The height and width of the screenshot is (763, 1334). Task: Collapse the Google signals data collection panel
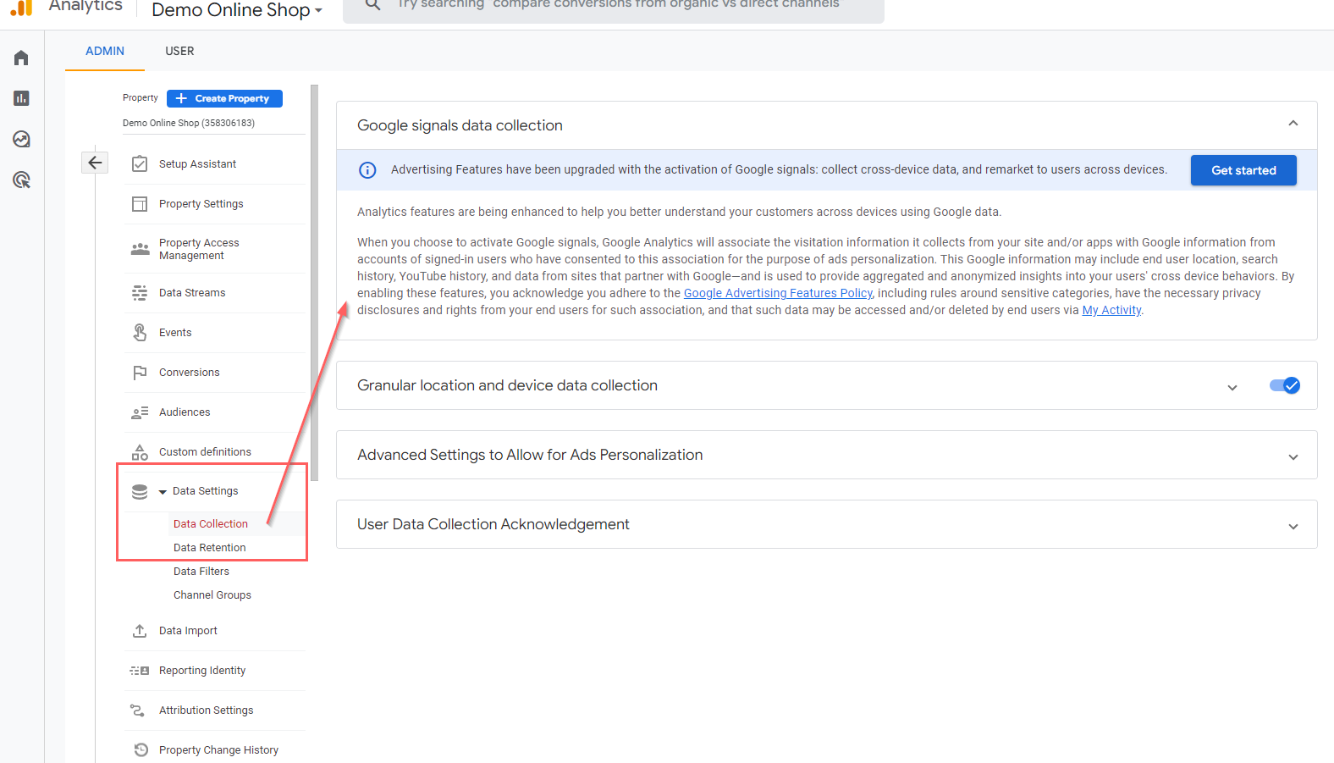1293,124
